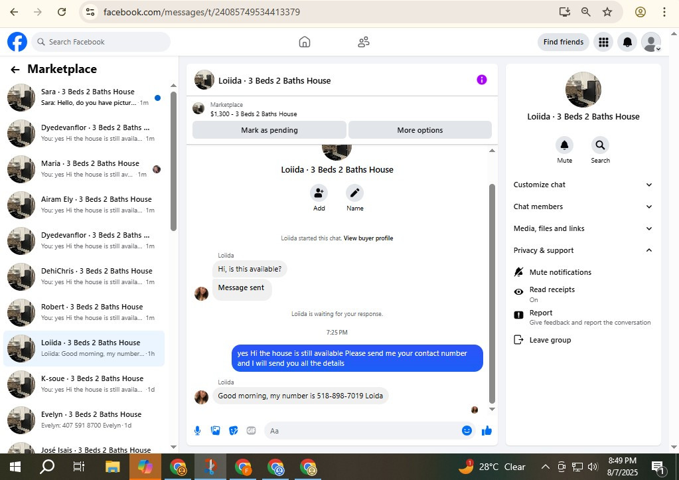This screenshot has width=679, height=480.
Task: Open Windows Start menu
Action: click(x=15, y=467)
